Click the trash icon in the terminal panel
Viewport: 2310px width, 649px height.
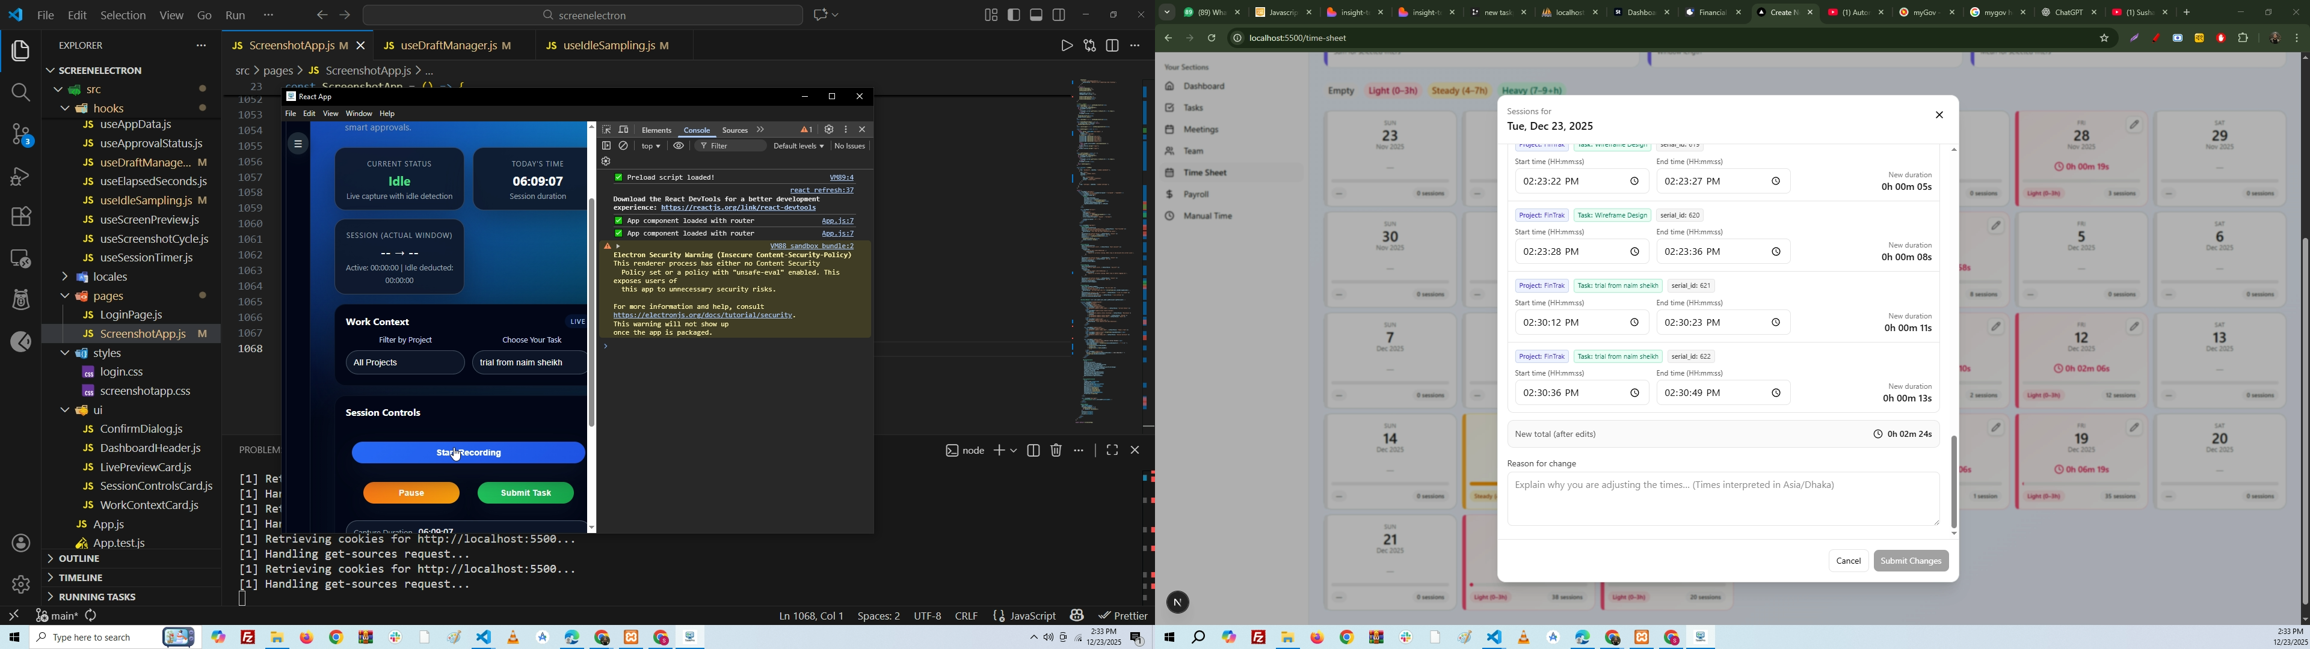(x=1056, y=451)
